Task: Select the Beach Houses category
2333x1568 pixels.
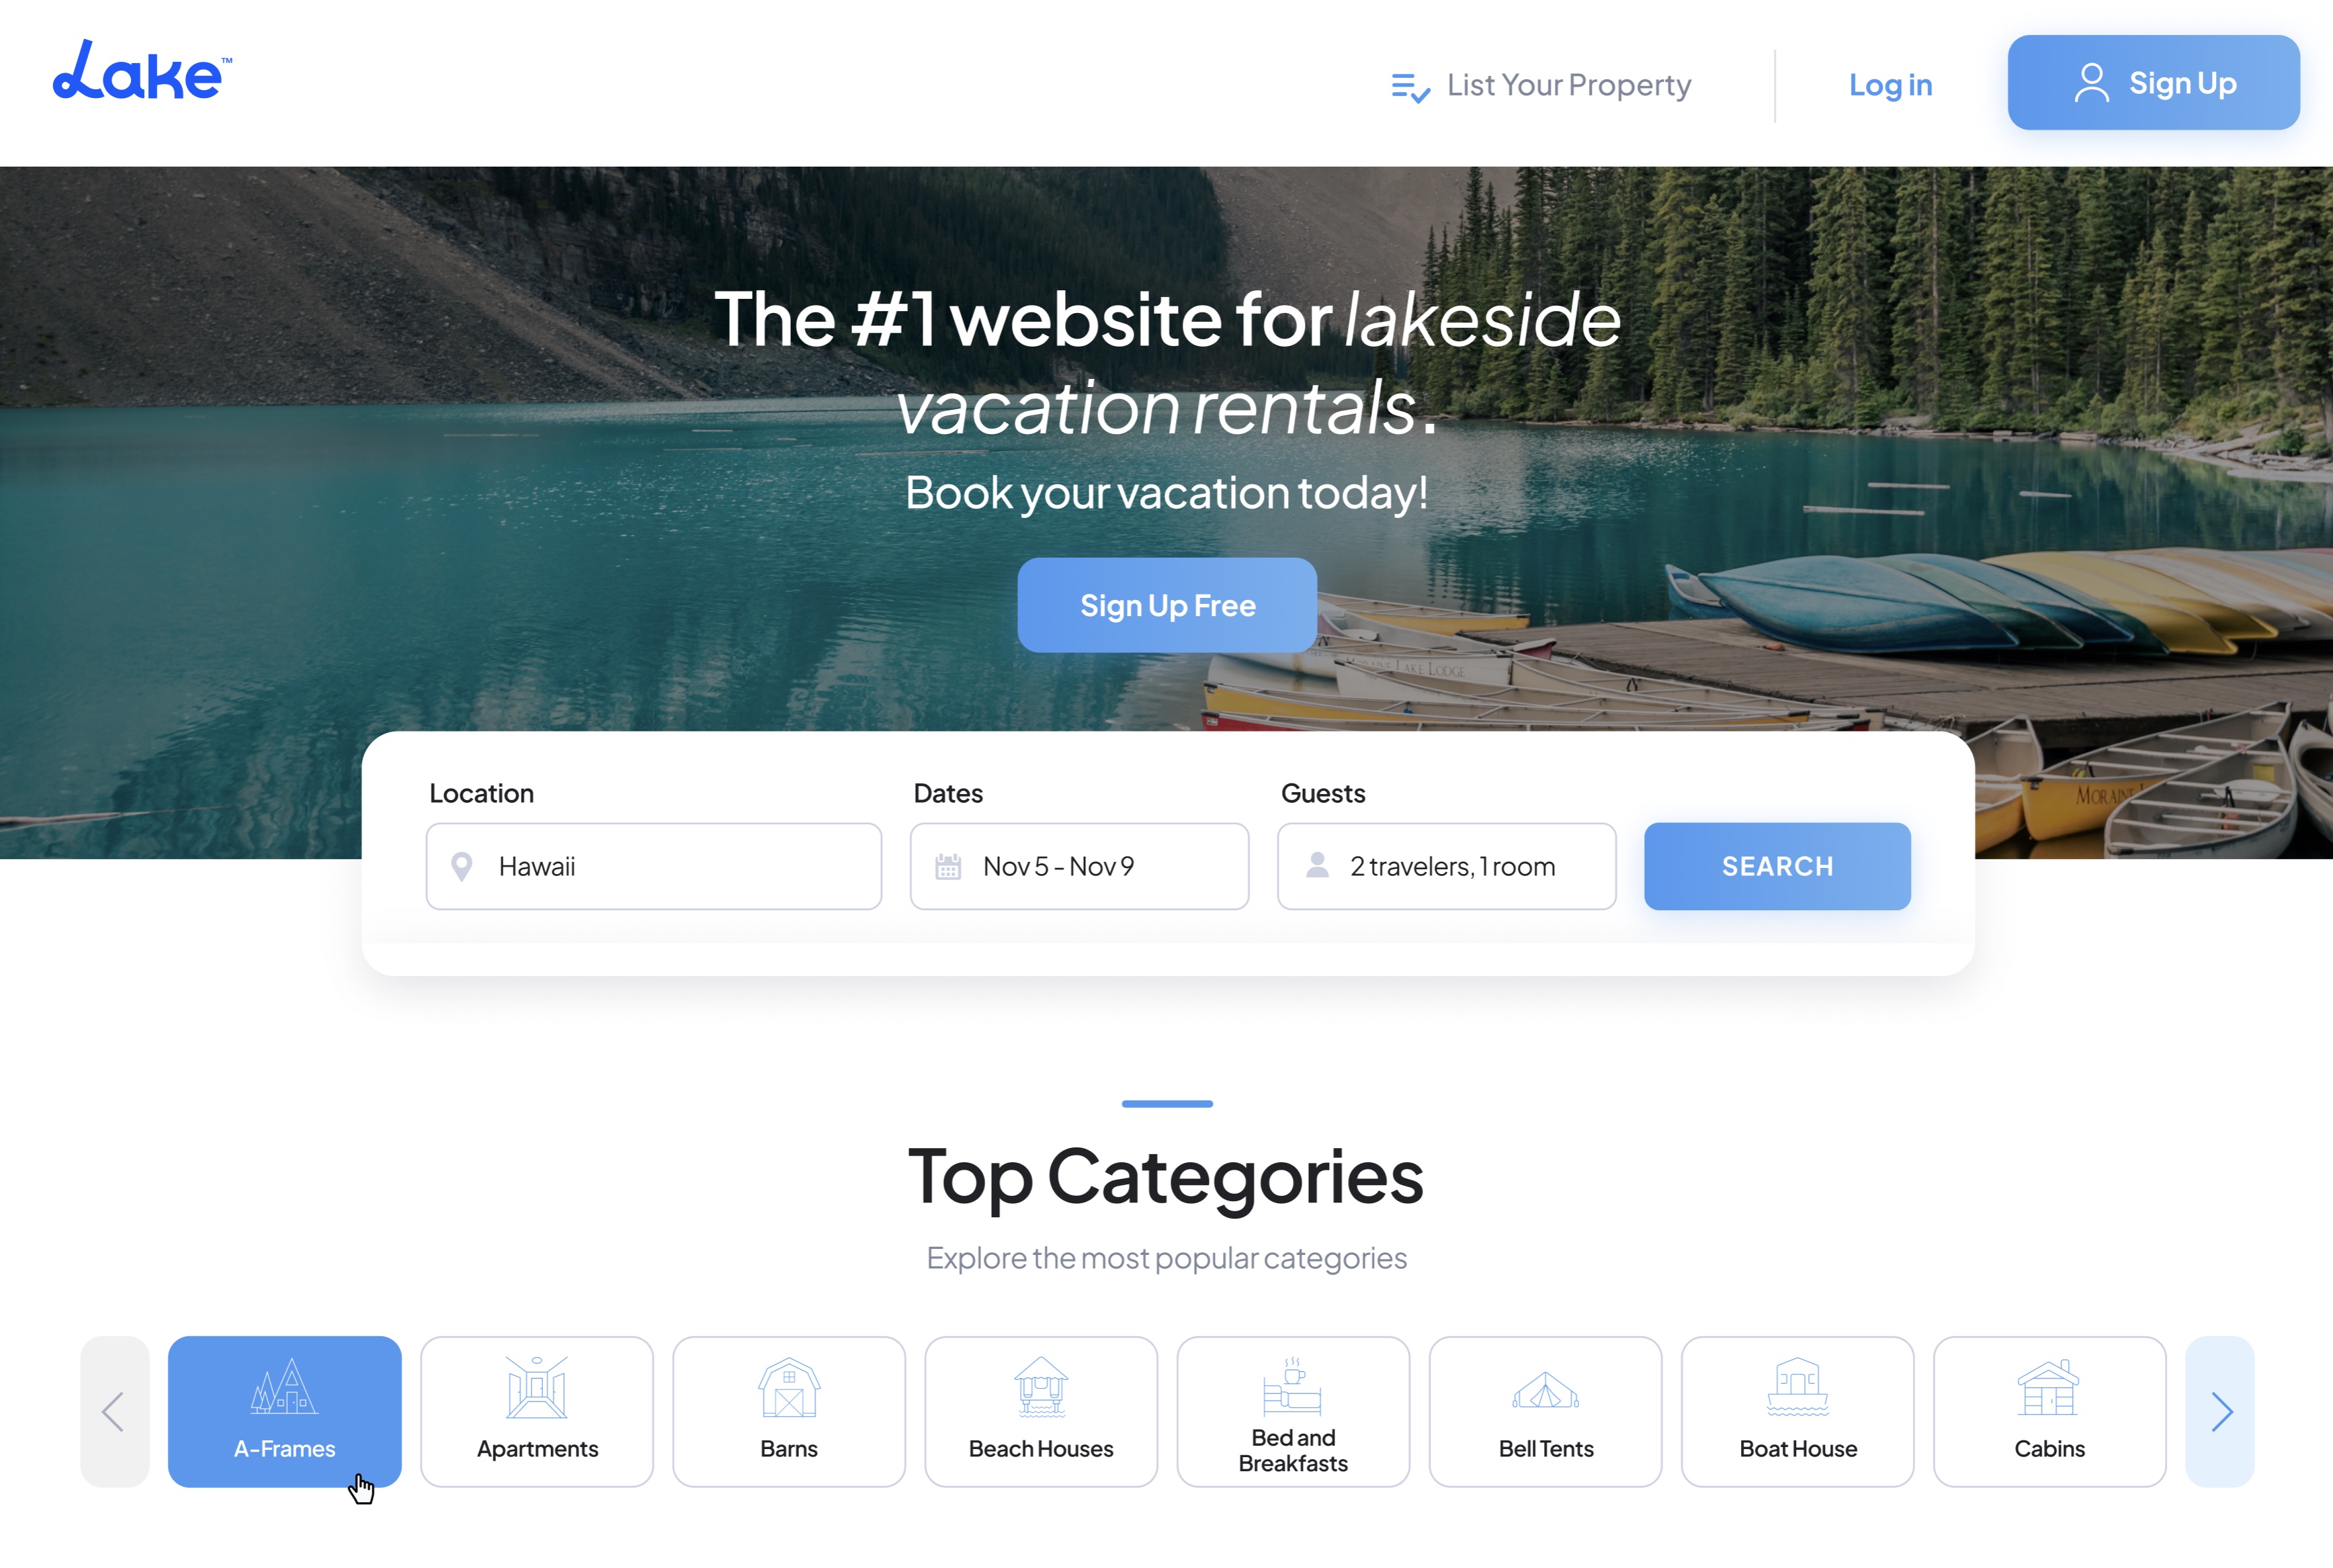Action: 1041,1411
